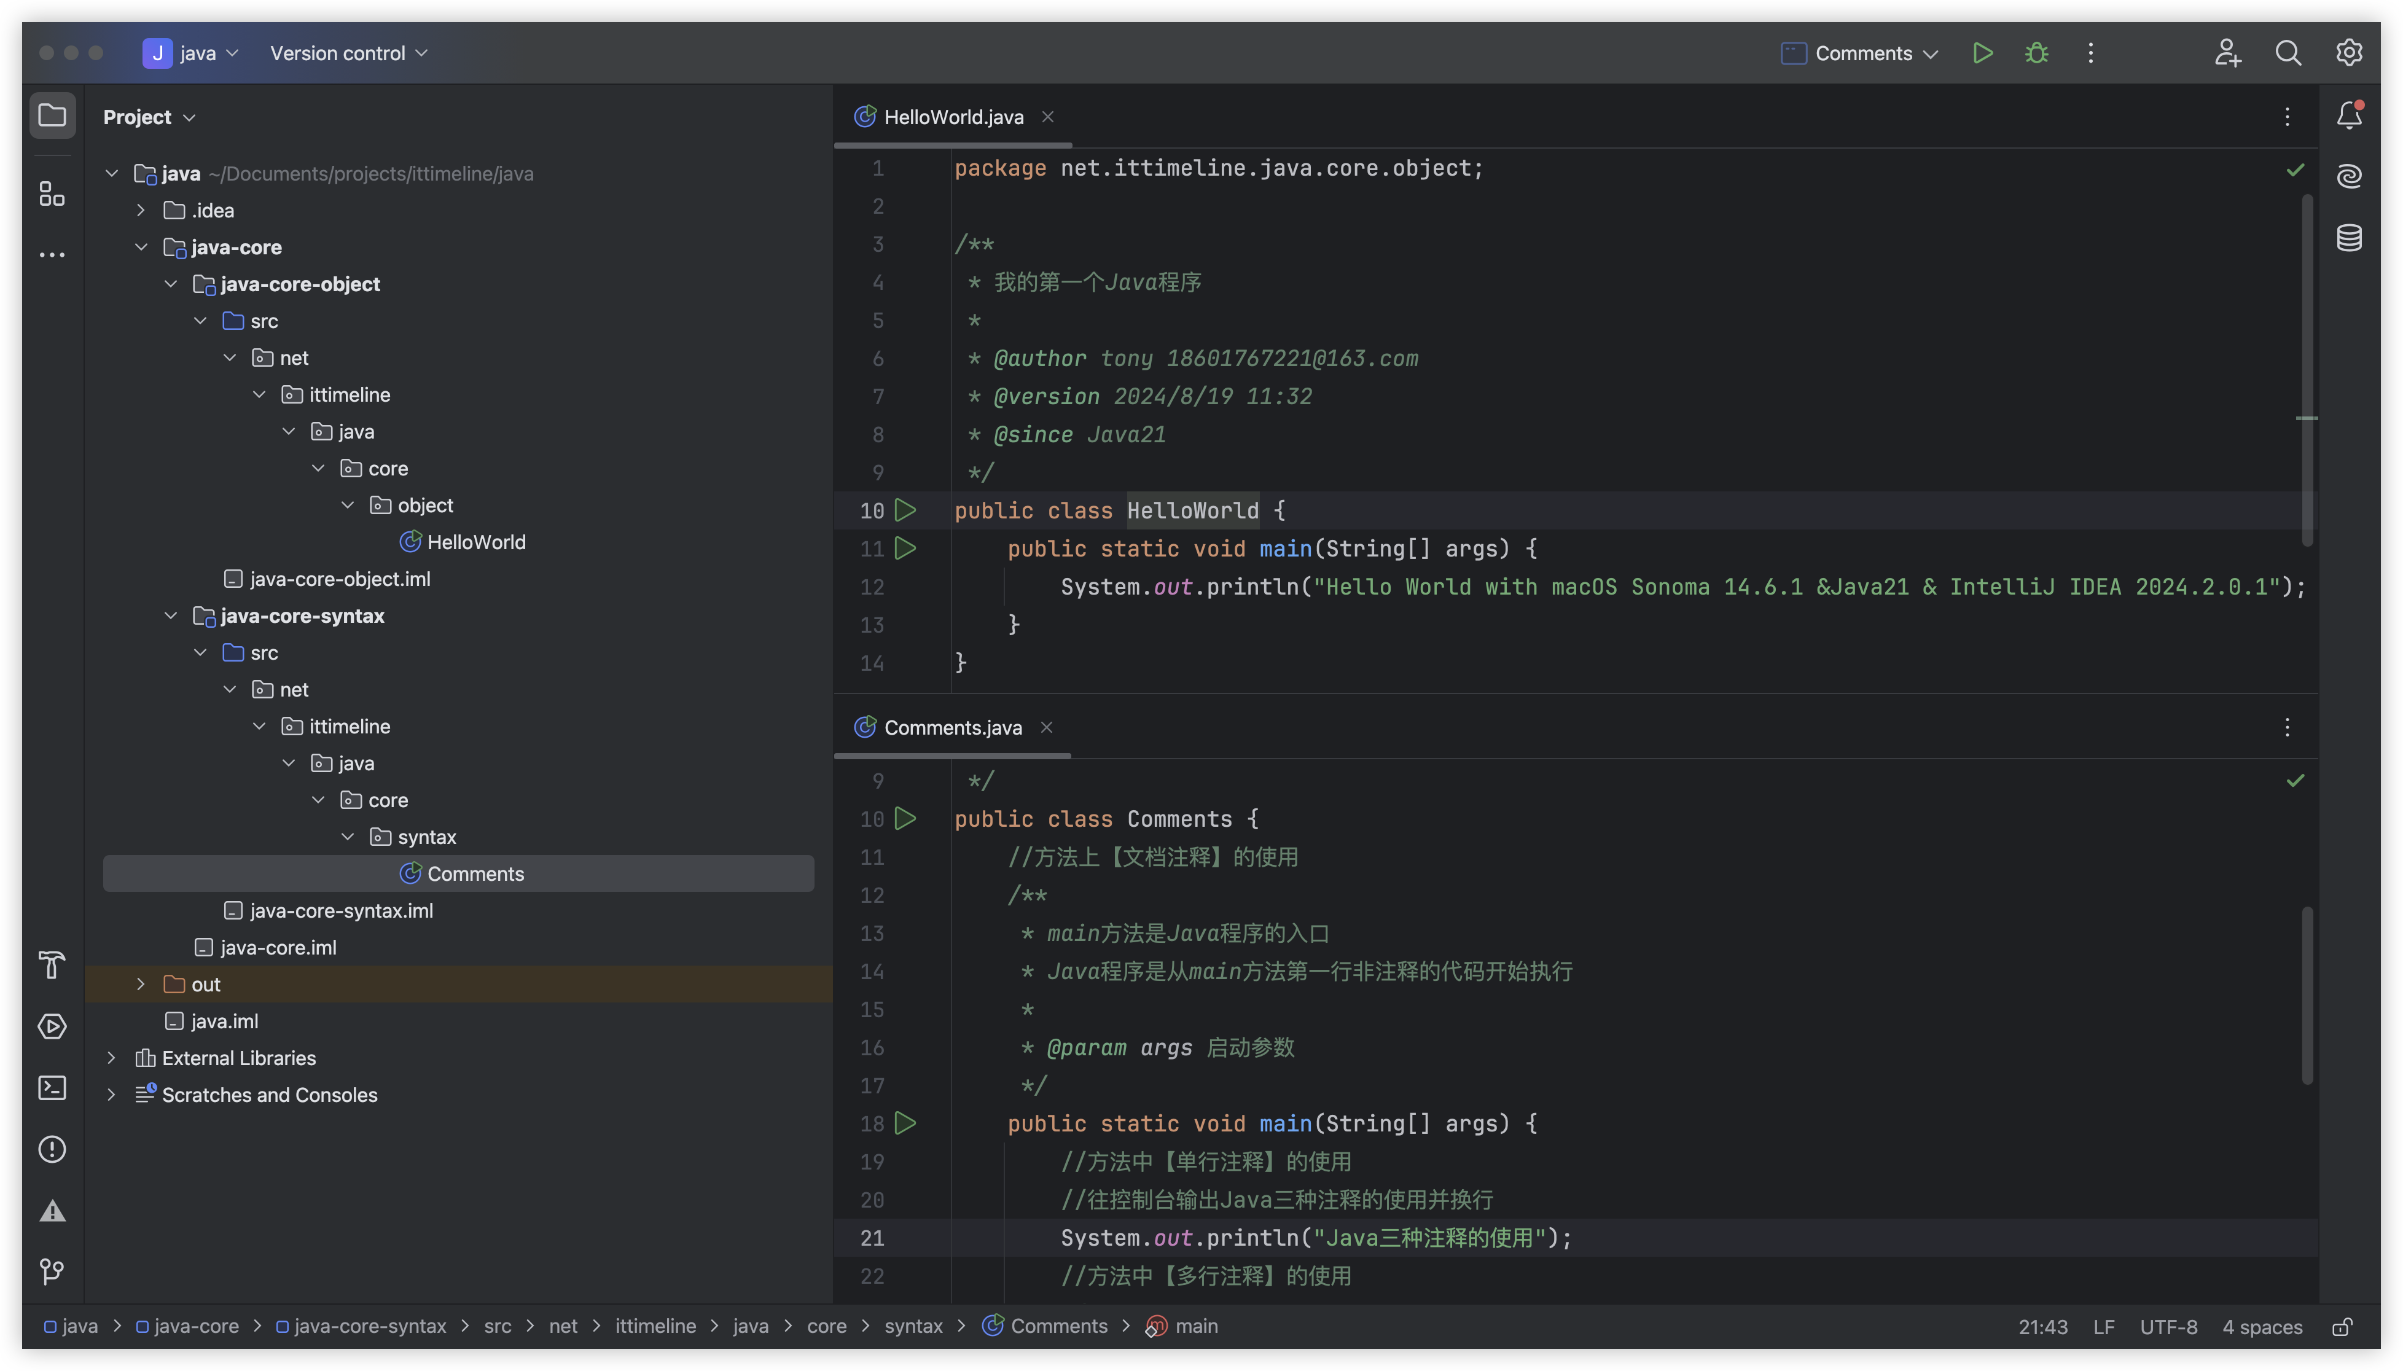Click java-core-syntax in the breadcrumb bar
The height and width of the screenshot is (1371, 2403).
click(x=369, y=1327)
